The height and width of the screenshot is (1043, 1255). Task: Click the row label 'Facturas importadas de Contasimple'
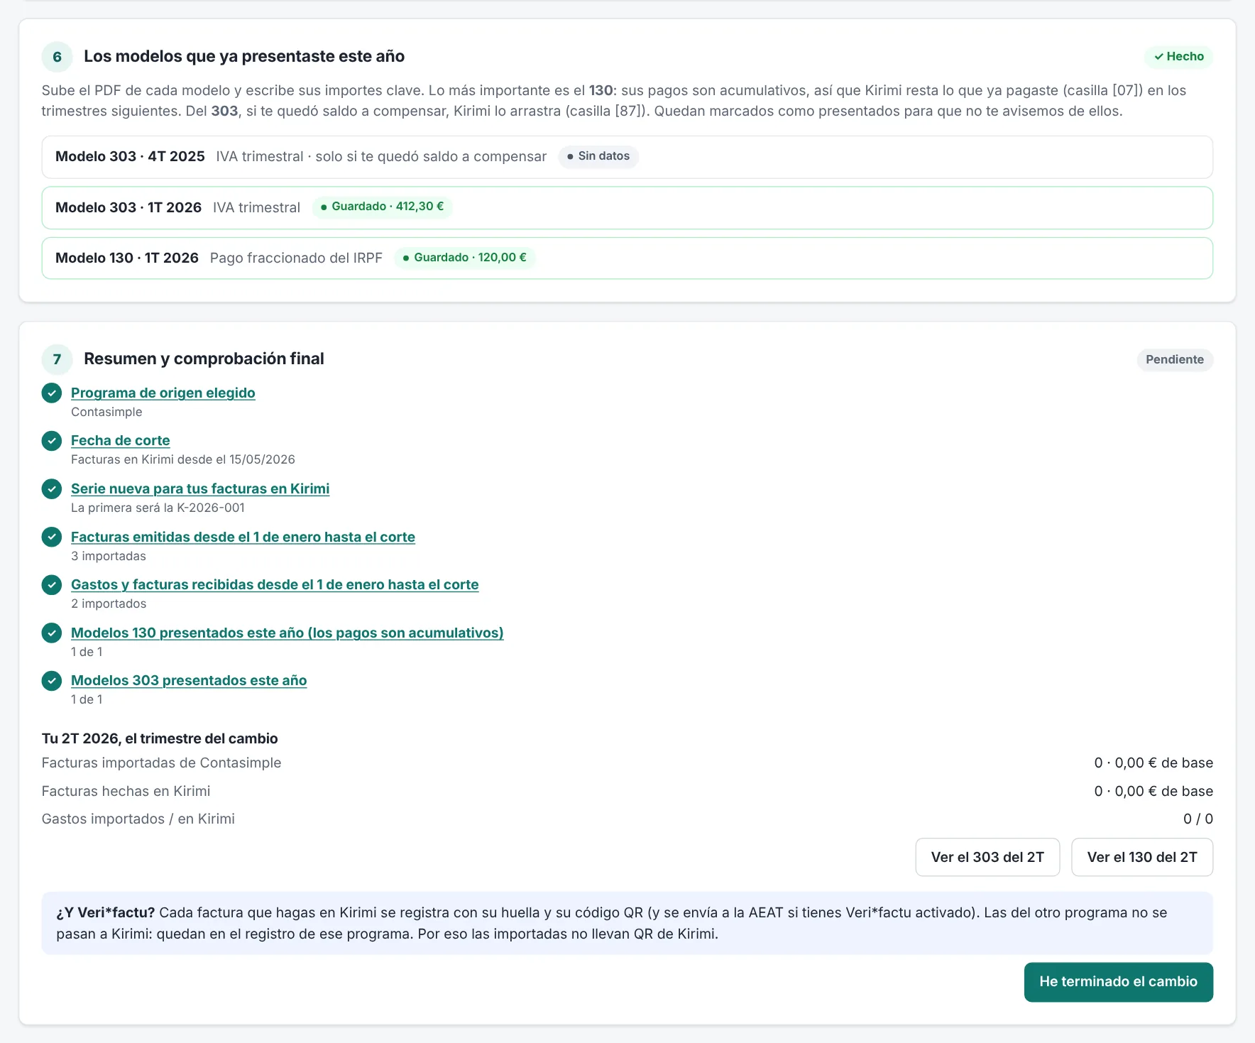point(161,763)
